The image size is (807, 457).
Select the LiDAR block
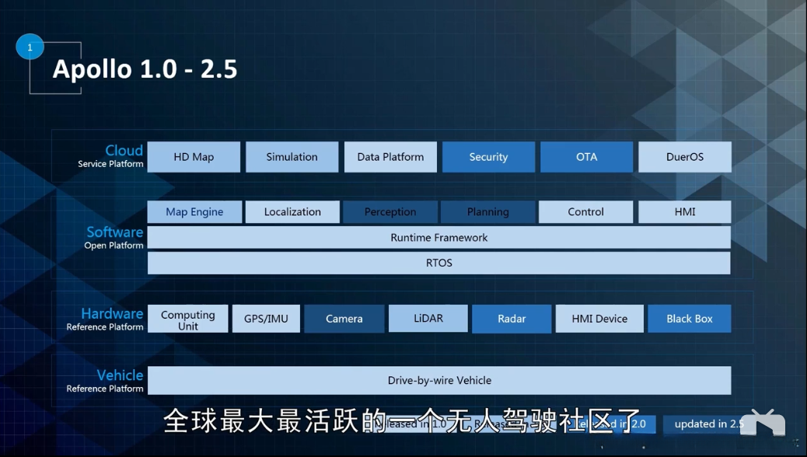tap(428, 319)
